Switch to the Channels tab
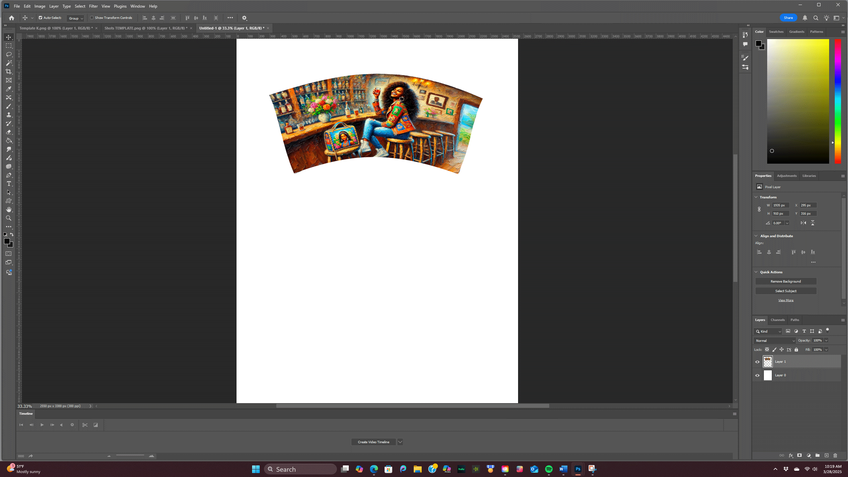Screen dimensions: 848x477 [x=777, y=320]
